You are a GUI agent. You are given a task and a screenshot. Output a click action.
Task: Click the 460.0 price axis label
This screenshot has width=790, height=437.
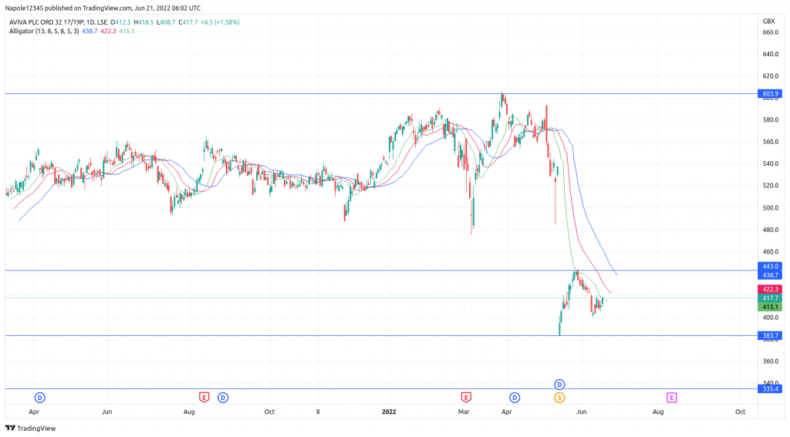(771, 252)
